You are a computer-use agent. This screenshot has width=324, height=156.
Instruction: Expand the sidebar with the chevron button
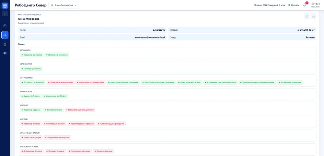pos(5,14)
